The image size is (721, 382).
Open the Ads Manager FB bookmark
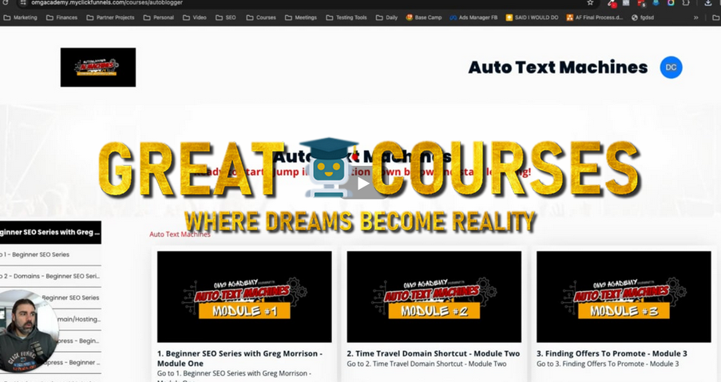473,18
